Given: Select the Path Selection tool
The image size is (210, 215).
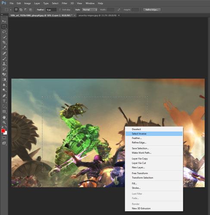Looking at the screenshot, I should 4,106.
